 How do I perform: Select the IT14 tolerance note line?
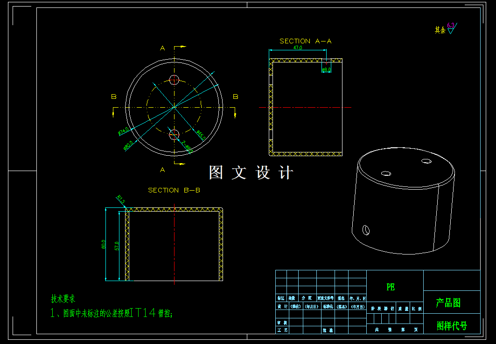(112, 313)
